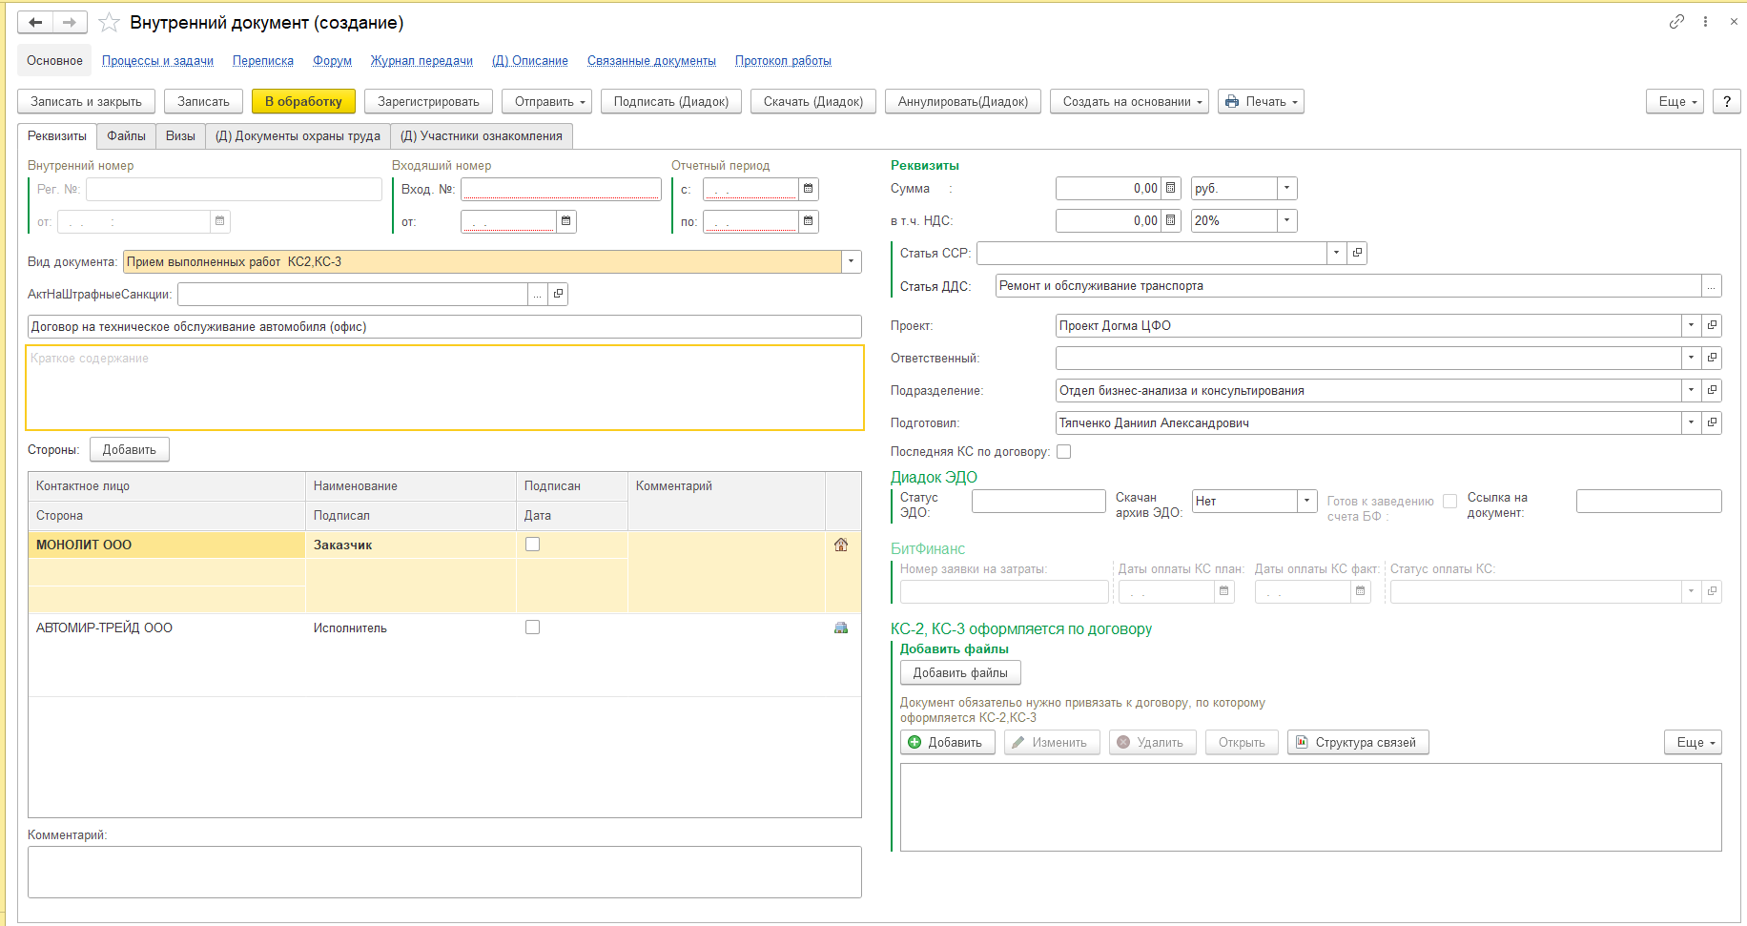Open calendar for Входящий номер date

(565, 221)
